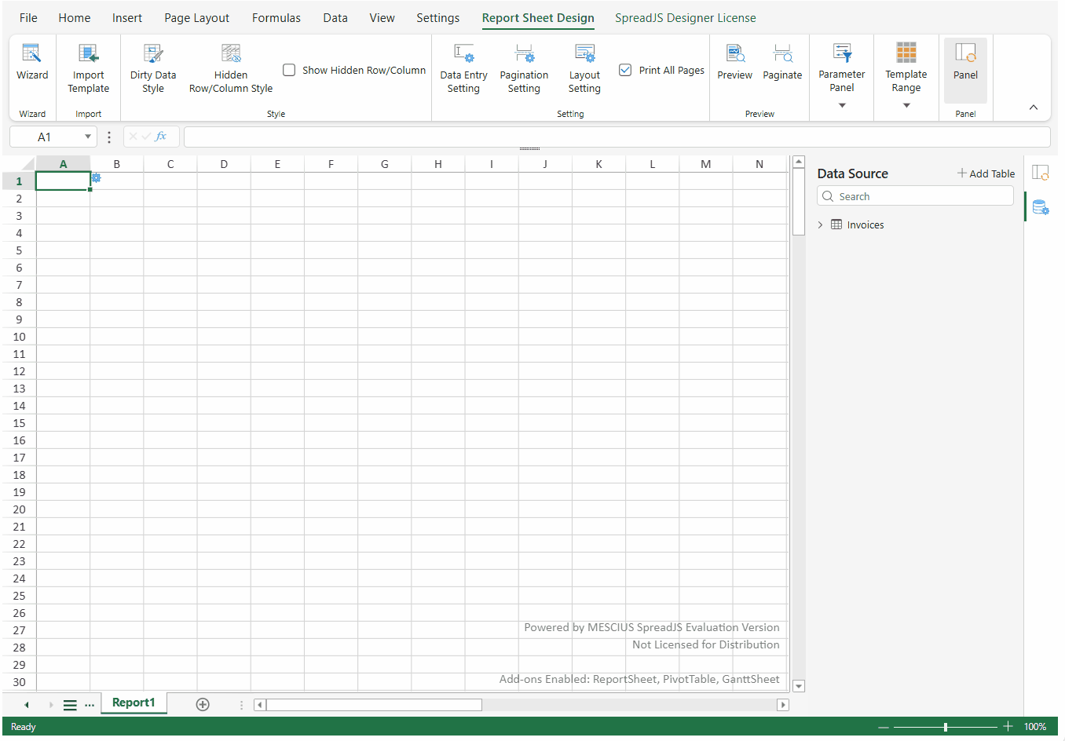Enable Show Hidden Row/Column checkbox
The width and height of the screenshot is (1065, 741).
pos(289,70)
